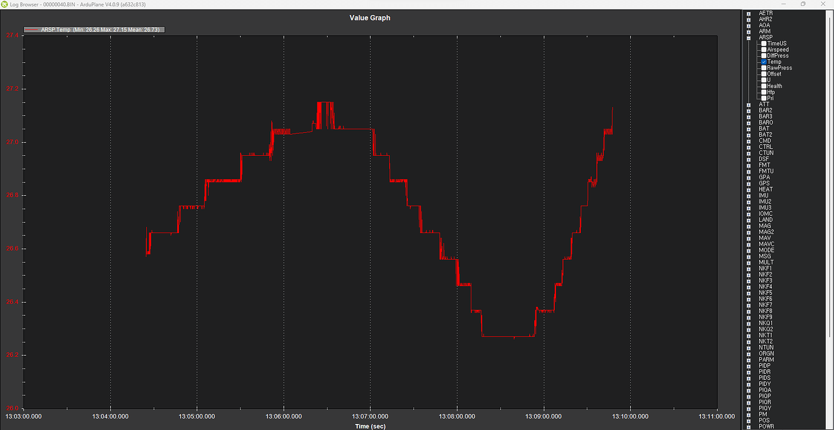
Task: Click the ARSP Temp legend entry
Action: point(94,30)
